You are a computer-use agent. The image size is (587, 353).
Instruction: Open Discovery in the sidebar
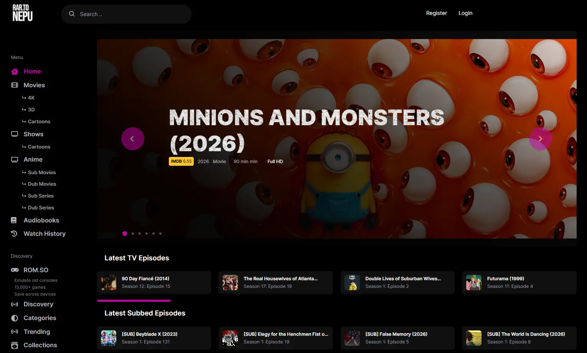38,304
